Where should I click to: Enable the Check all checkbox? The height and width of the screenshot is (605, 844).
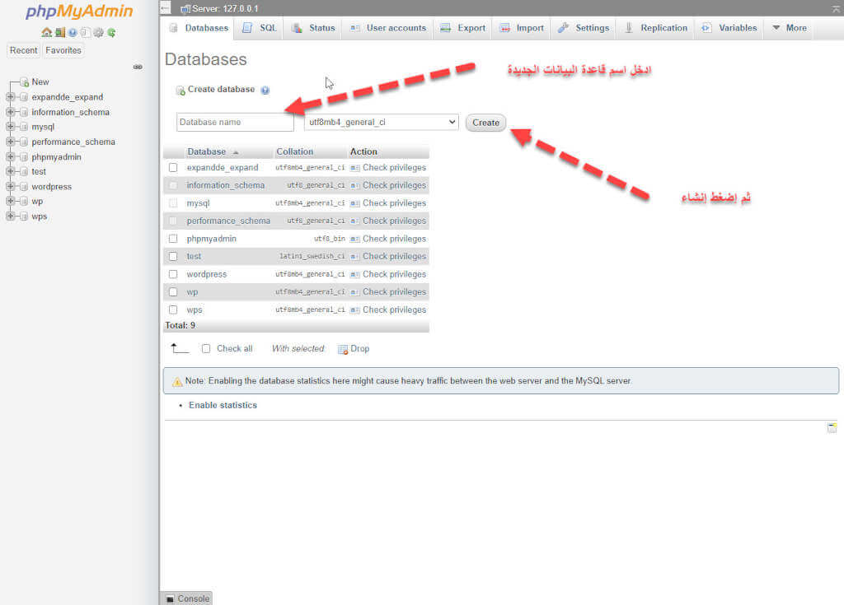(206, 348)
